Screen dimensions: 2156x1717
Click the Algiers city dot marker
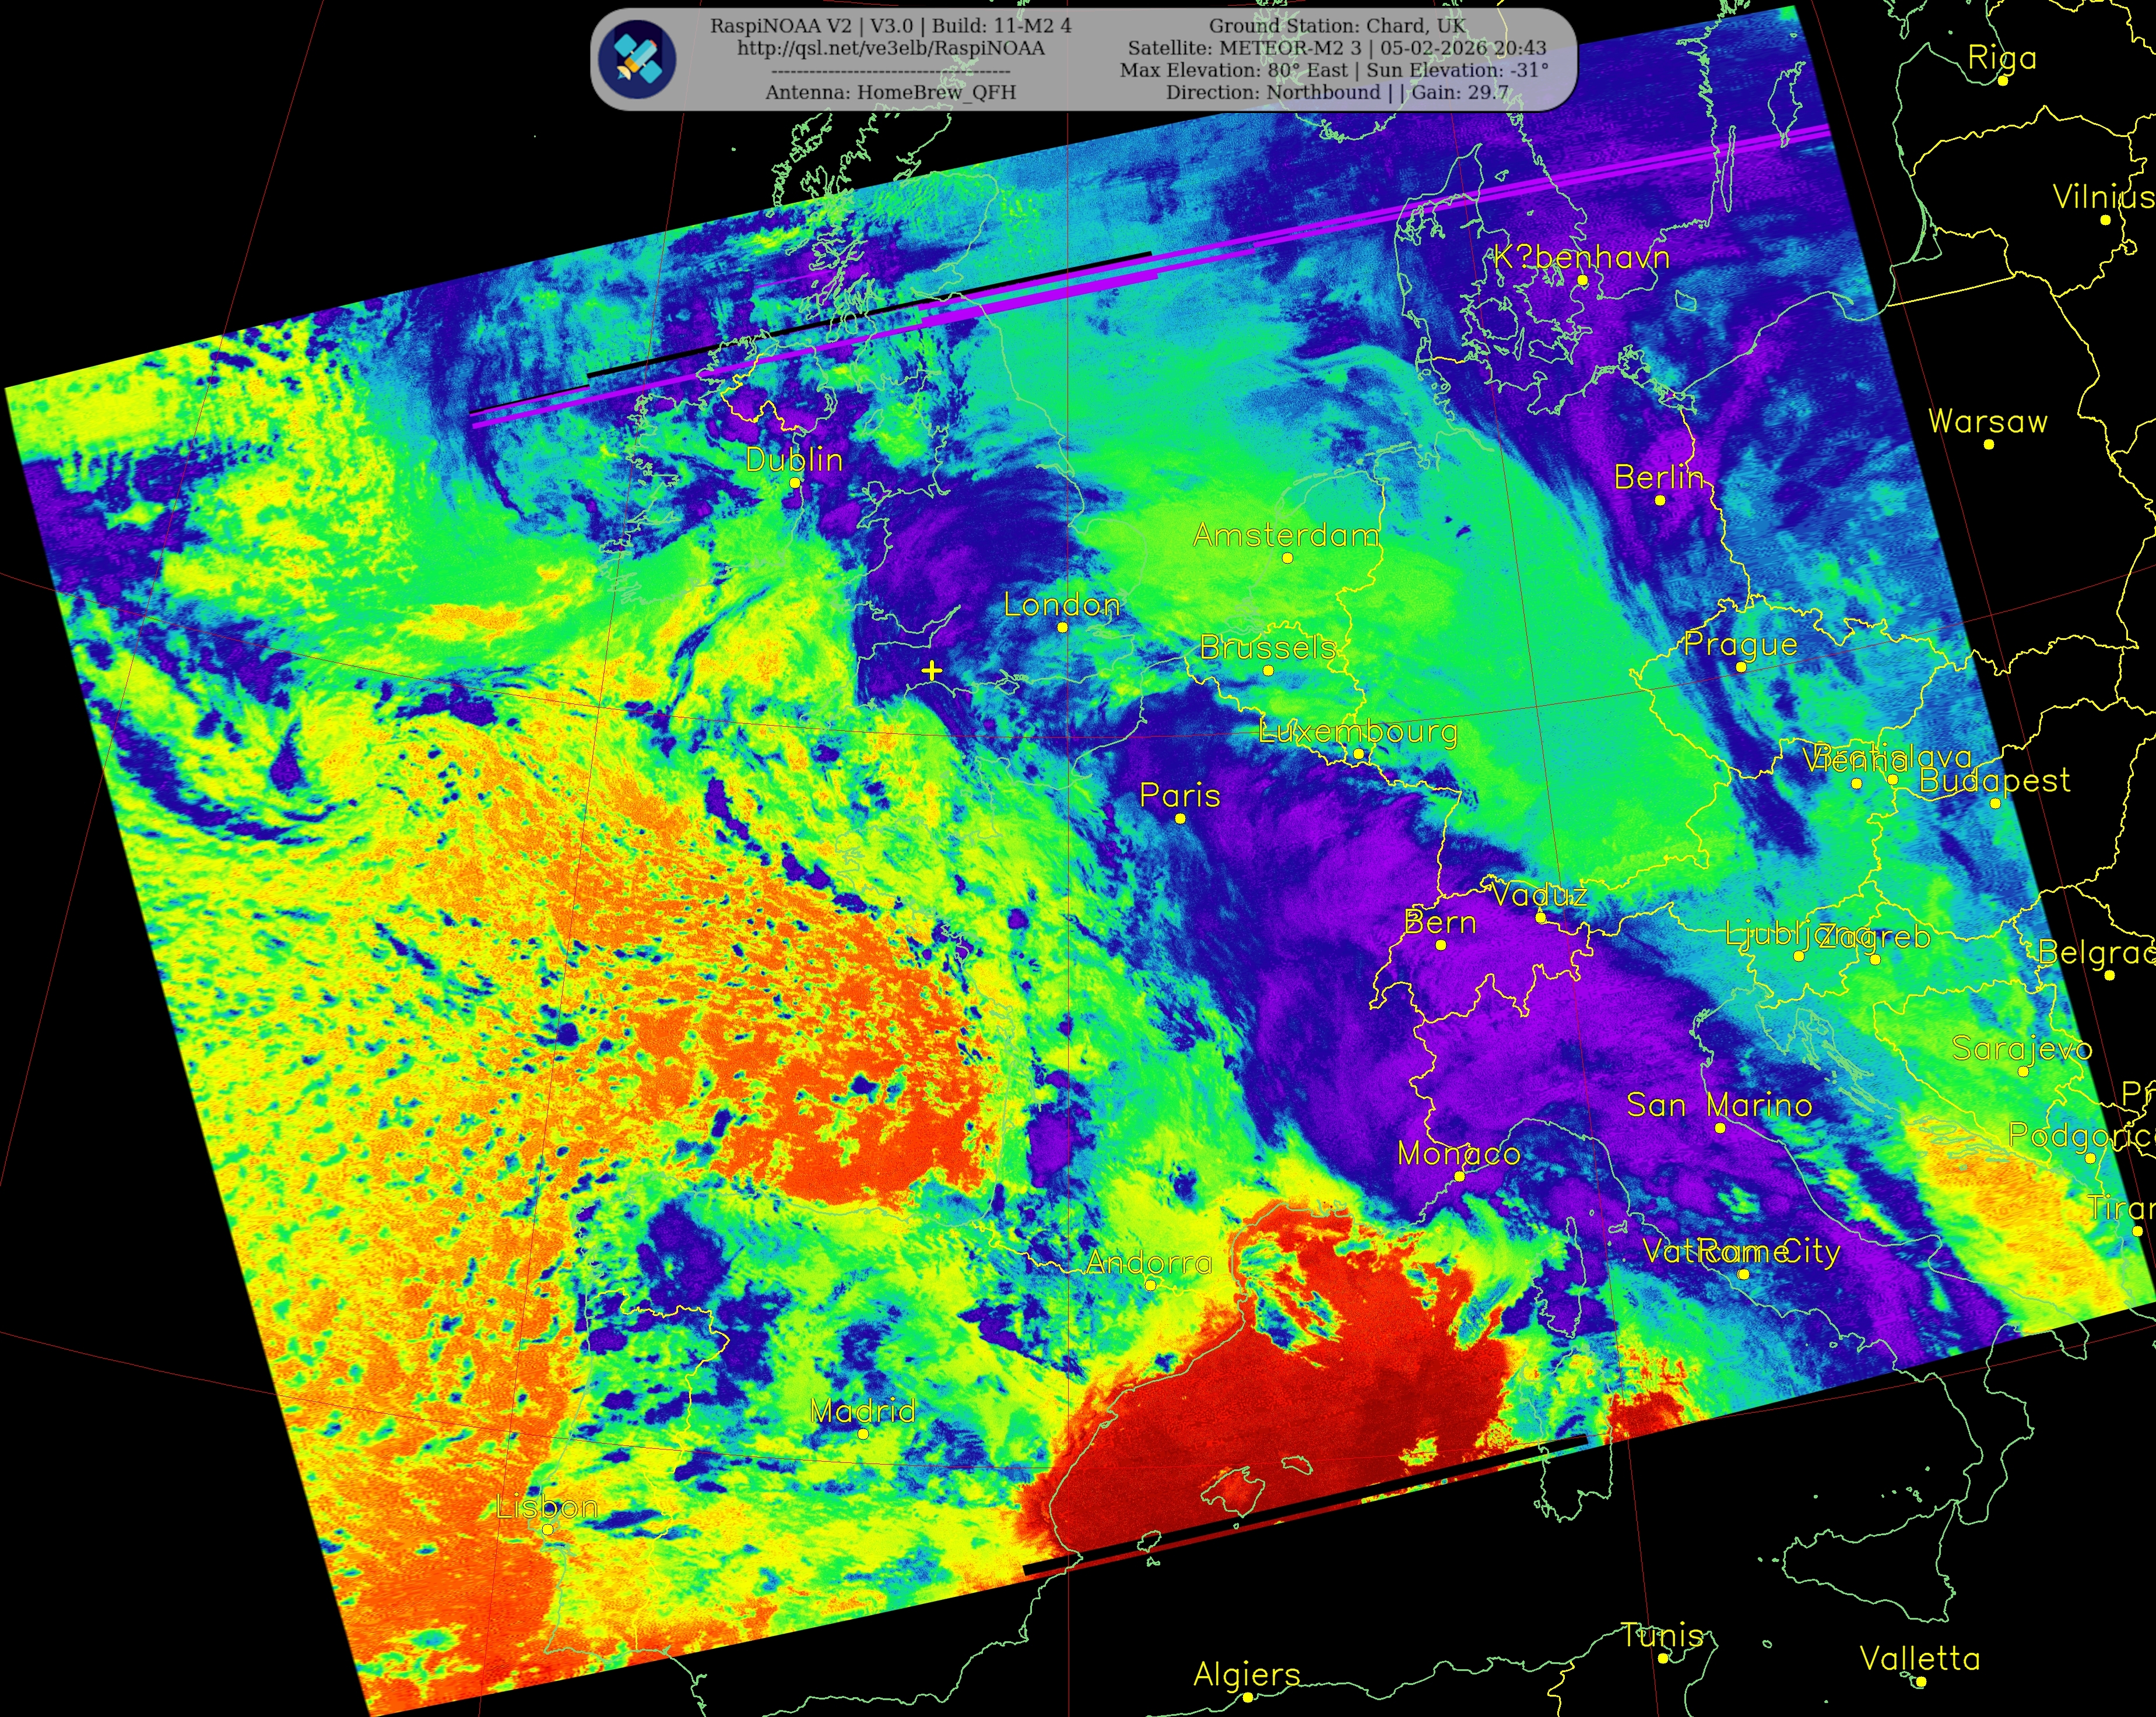(1247, 1697)
